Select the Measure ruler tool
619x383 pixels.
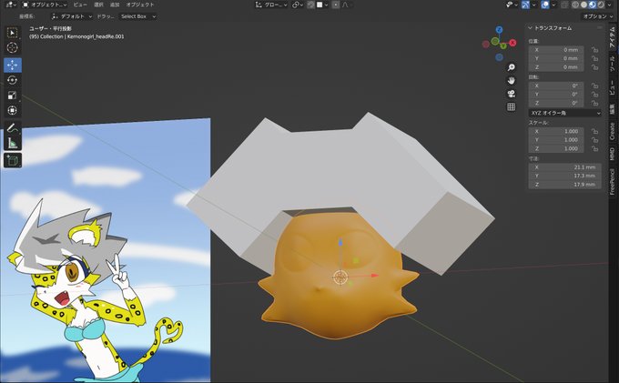click(x=12, y=143)
